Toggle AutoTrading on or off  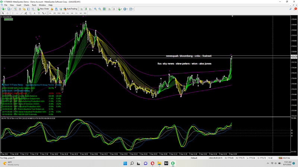pyautogui.click(x=70, y=9)
